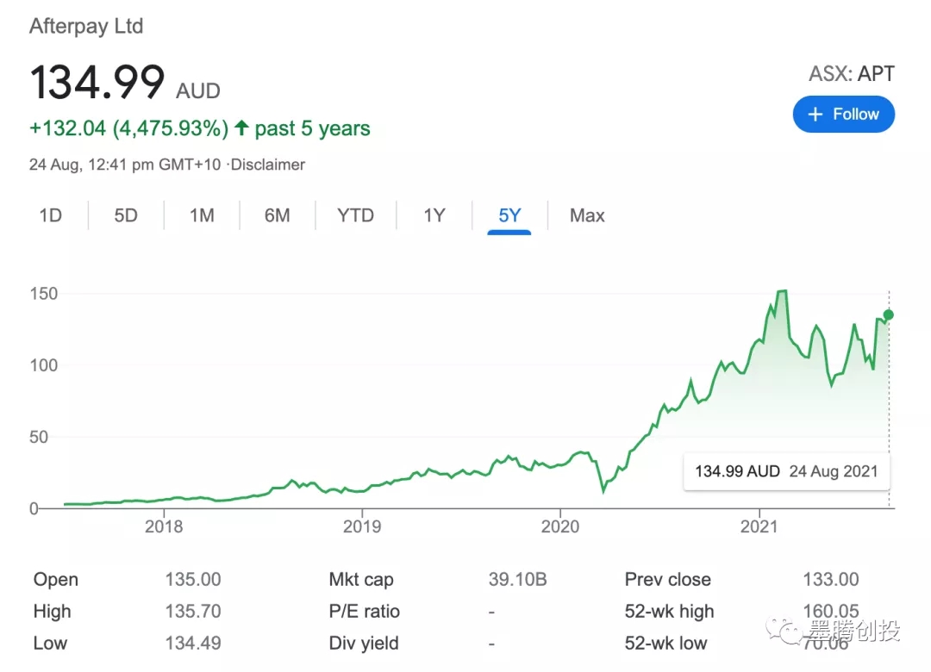
Task: Show the Max range chart
Action: (x=587, y=215)
